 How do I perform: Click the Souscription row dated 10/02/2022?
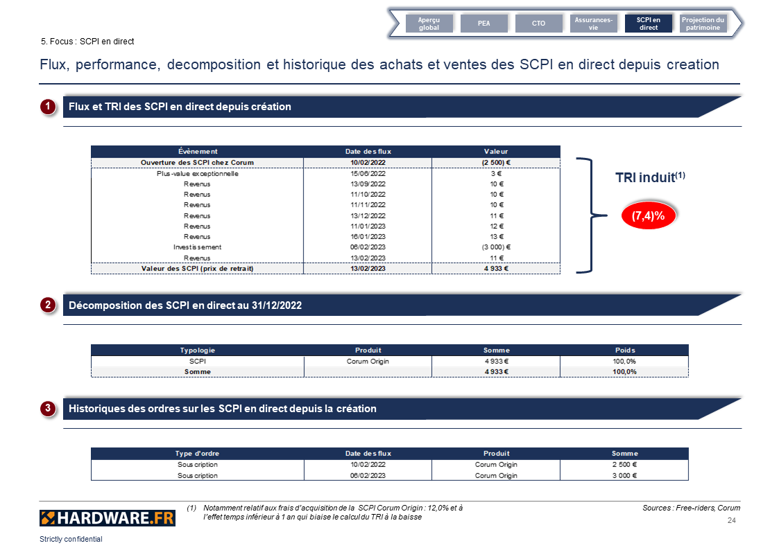point(390,465)
